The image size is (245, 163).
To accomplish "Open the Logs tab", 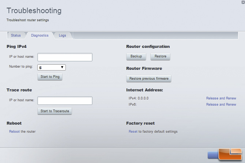I will (62, 35).
